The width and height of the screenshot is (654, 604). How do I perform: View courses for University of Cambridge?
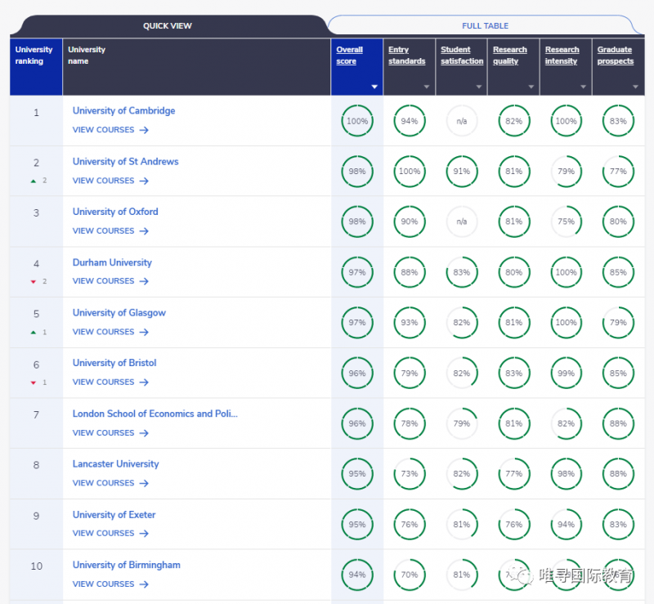pos(110,130)
